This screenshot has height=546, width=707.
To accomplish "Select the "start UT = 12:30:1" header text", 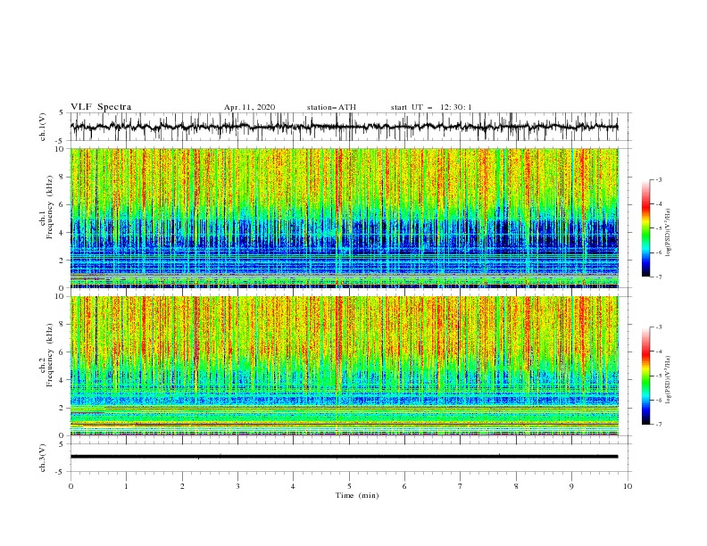I will pyautogui.click(x=431, y=107).
